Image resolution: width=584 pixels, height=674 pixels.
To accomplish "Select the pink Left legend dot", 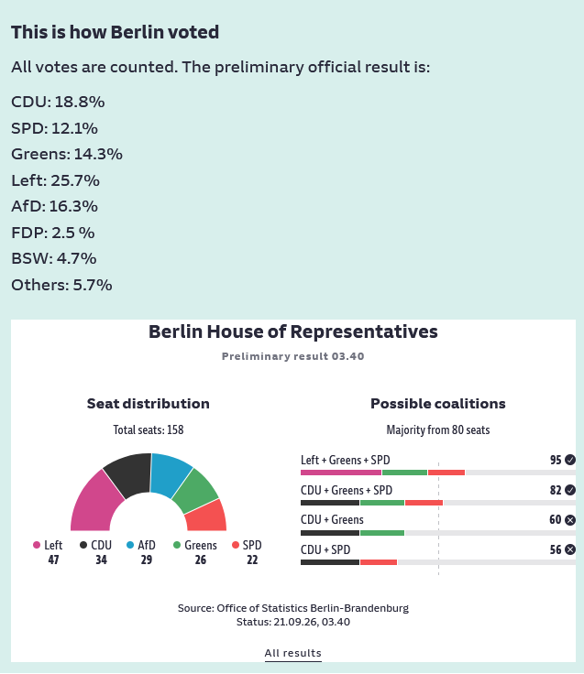I will [x=37, y=545].
